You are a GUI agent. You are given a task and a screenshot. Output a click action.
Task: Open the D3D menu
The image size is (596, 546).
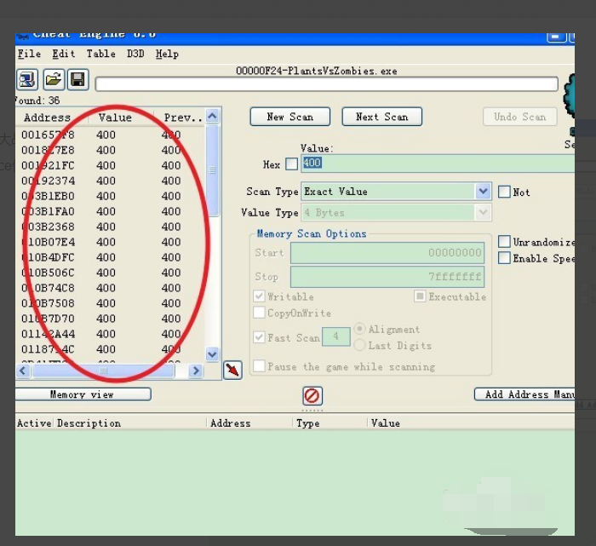coord(135,54)
